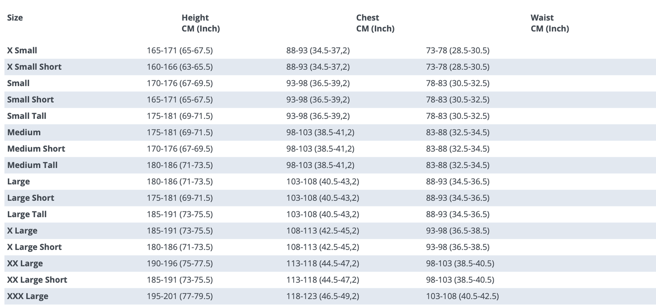
Task: Select the Small Tall size label
Action: (27, 116)
